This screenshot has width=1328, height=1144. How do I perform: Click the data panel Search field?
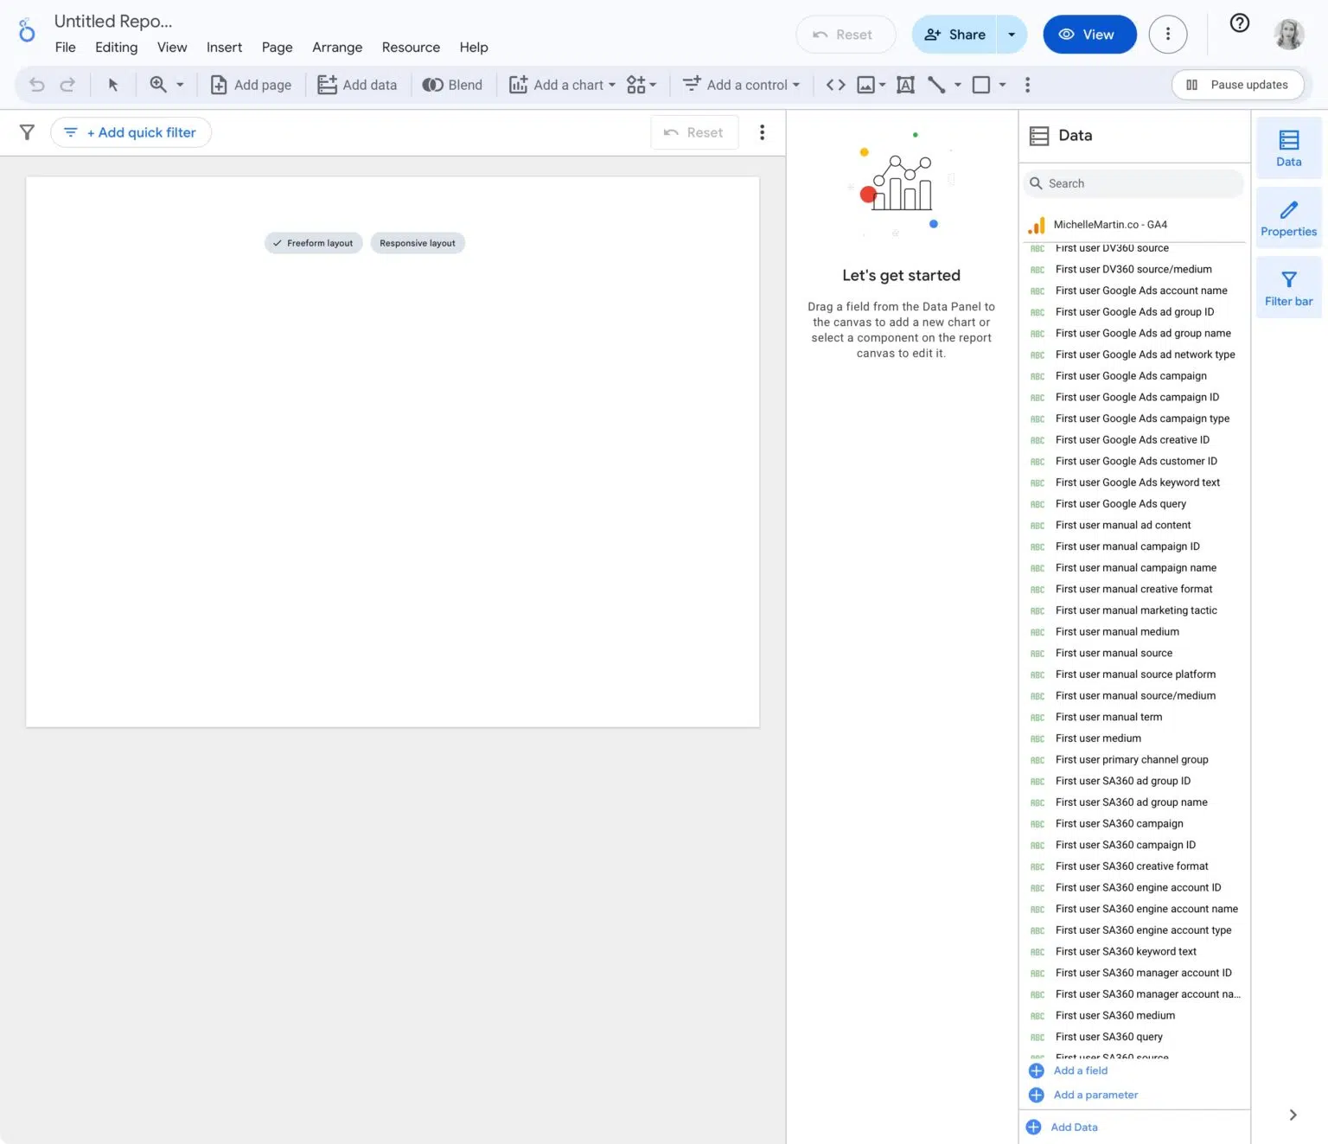pos(1134,183)
